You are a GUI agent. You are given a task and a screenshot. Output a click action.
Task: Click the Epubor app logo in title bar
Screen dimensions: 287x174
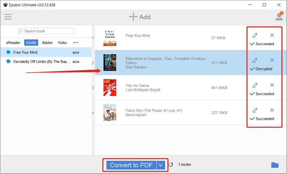(5, 5)
